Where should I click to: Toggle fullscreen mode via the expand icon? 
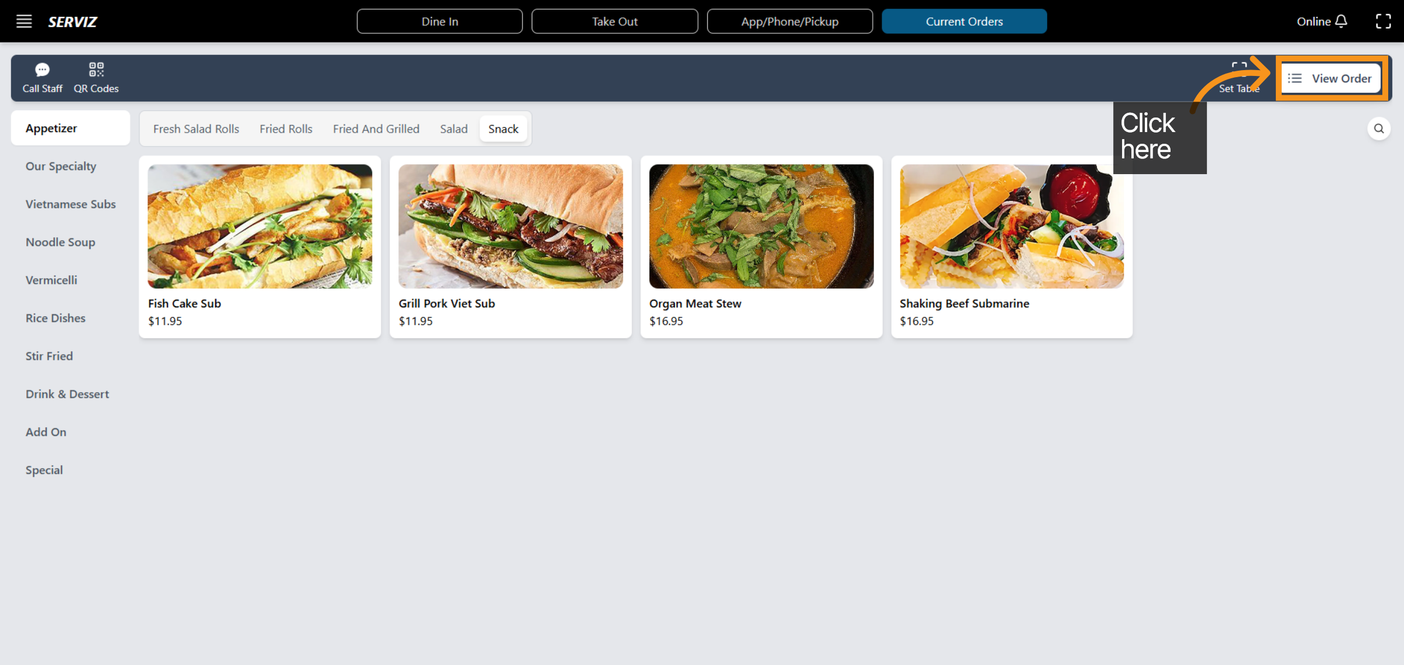click(x=1384, y=20)
